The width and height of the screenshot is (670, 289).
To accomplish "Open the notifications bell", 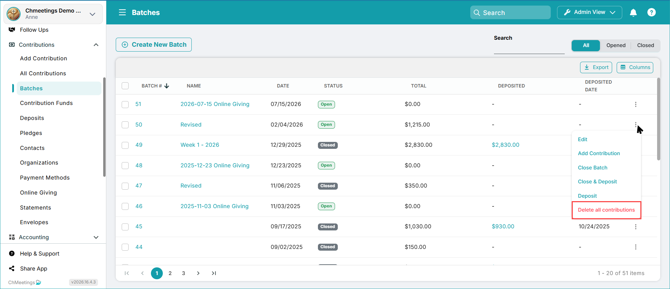I will (x=633, y=13).
